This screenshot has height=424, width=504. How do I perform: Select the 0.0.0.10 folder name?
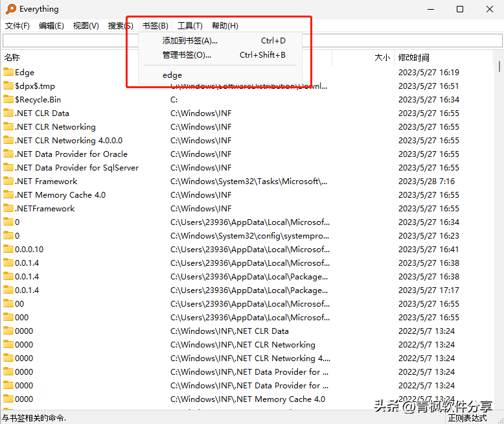[29, 250]
